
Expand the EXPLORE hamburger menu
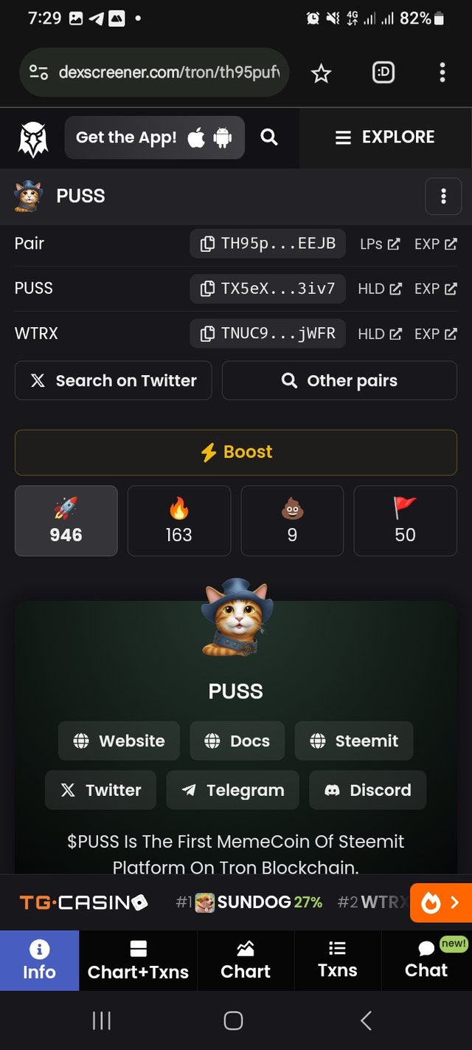click(x=384, y=137)
